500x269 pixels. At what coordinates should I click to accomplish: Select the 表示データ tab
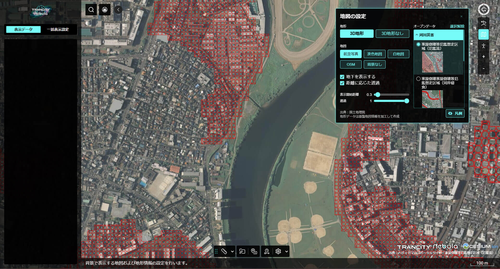[x=23, y=29]
